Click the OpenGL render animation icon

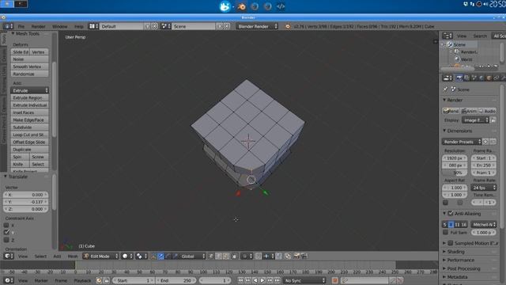tap(304, 256)
